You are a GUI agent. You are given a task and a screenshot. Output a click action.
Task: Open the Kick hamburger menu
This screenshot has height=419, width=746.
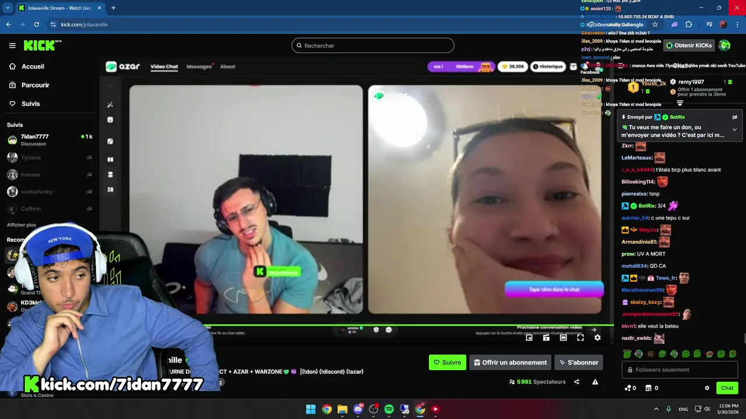pyautogui.click(x=12, y=45)
